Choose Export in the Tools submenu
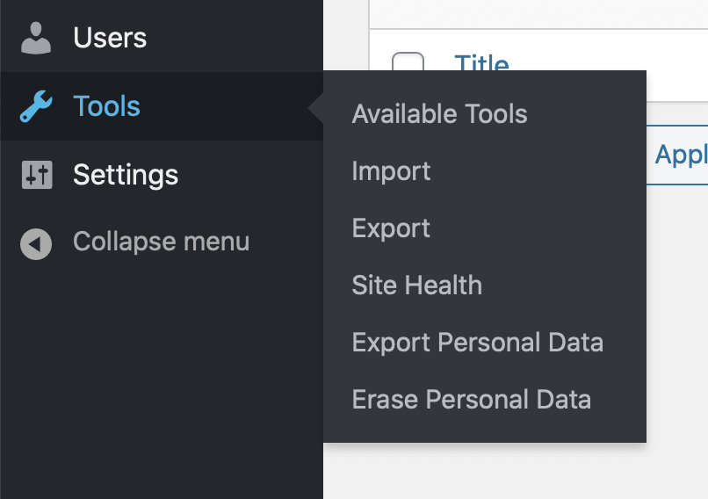The width and height of the screenshot is (708, 499). [x=391, y=228]
